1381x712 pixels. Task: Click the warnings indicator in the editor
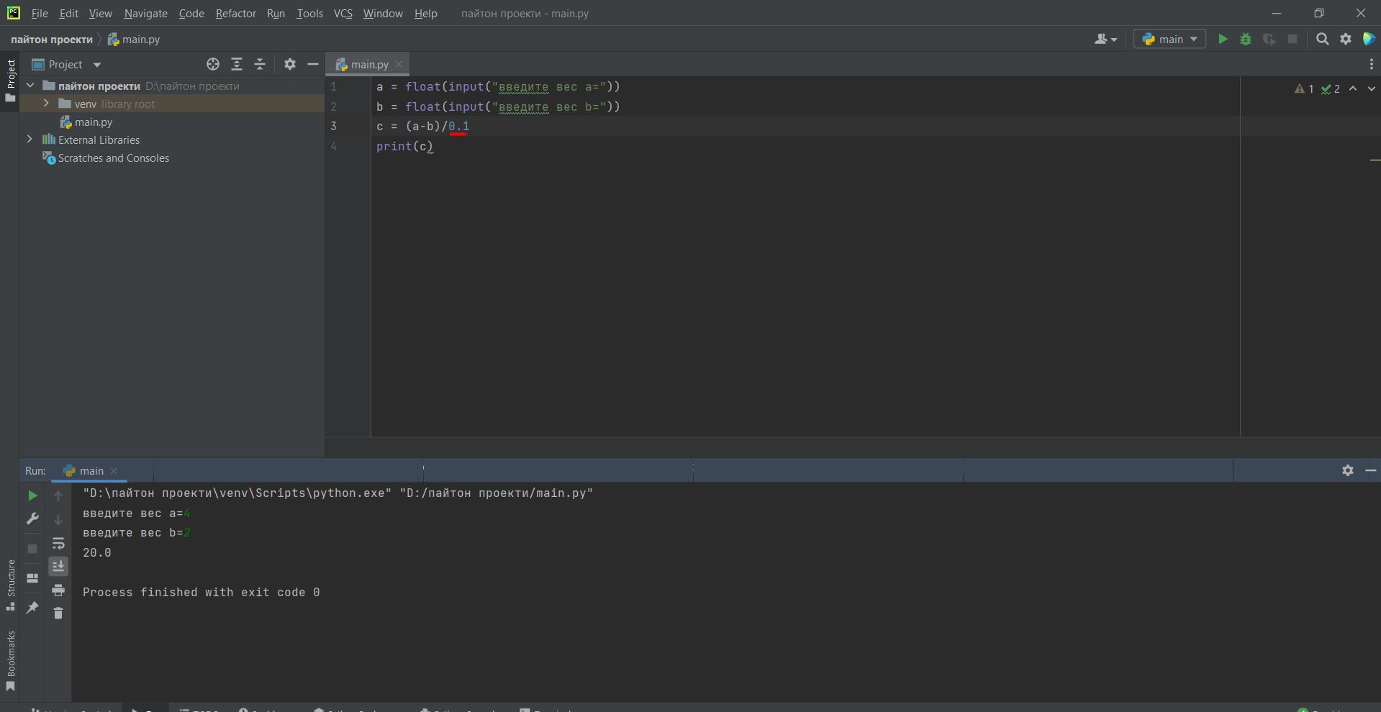tap(1303, 89)
